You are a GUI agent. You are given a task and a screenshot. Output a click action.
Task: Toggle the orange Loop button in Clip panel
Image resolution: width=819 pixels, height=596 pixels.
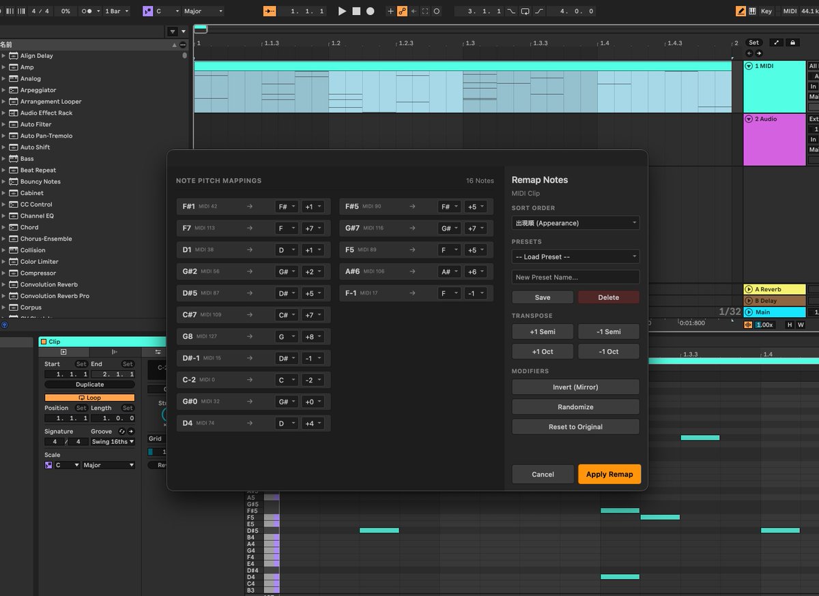point(89,398)
